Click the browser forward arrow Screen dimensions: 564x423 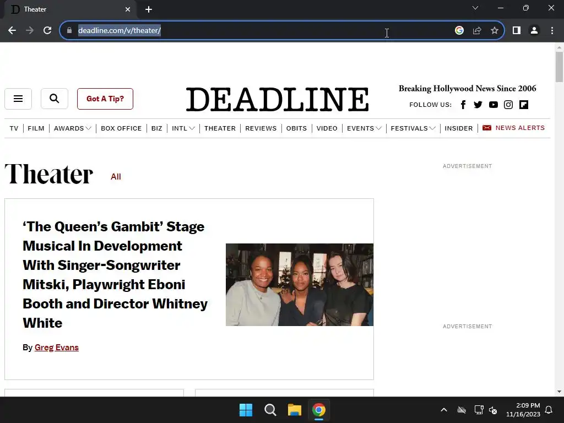pyautogui.click(x=30, y=31)
